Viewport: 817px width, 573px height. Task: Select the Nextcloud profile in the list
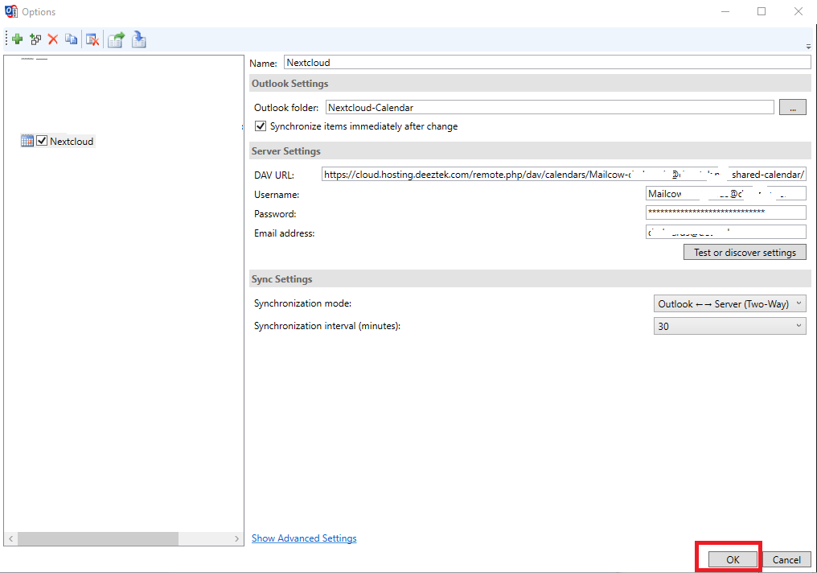point(72,142)
